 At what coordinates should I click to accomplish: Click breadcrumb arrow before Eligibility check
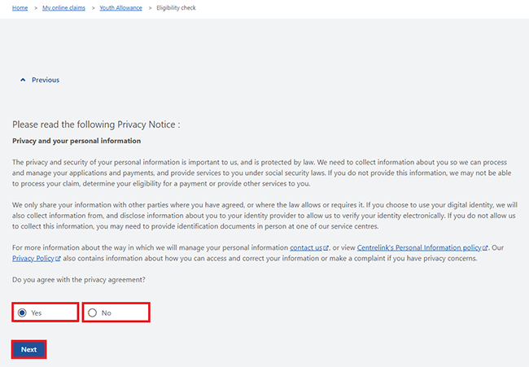(x=150, y=8)
